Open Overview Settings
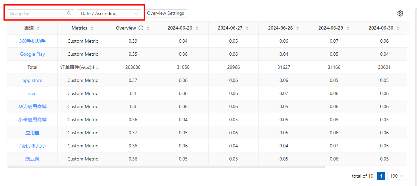The image size is (417, 186). (x=165, y=13)
